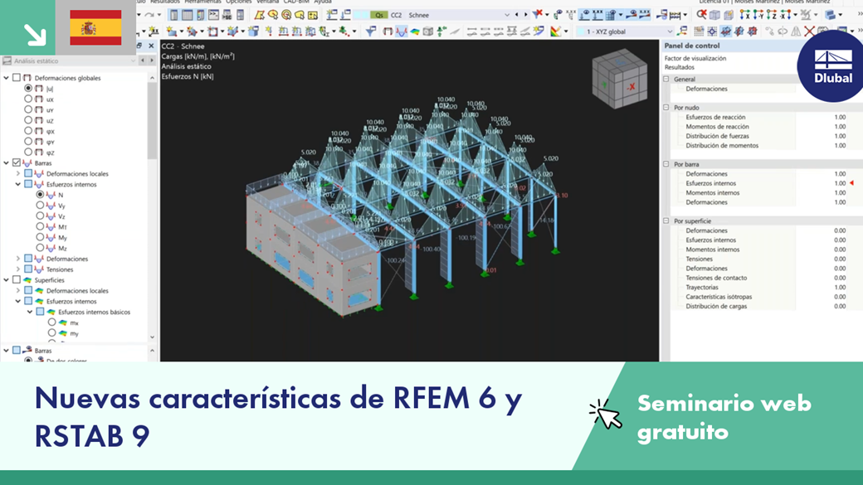This screenshot has height=485, width=863.
Task: Select the N axial force radio button
Action: 40,195
